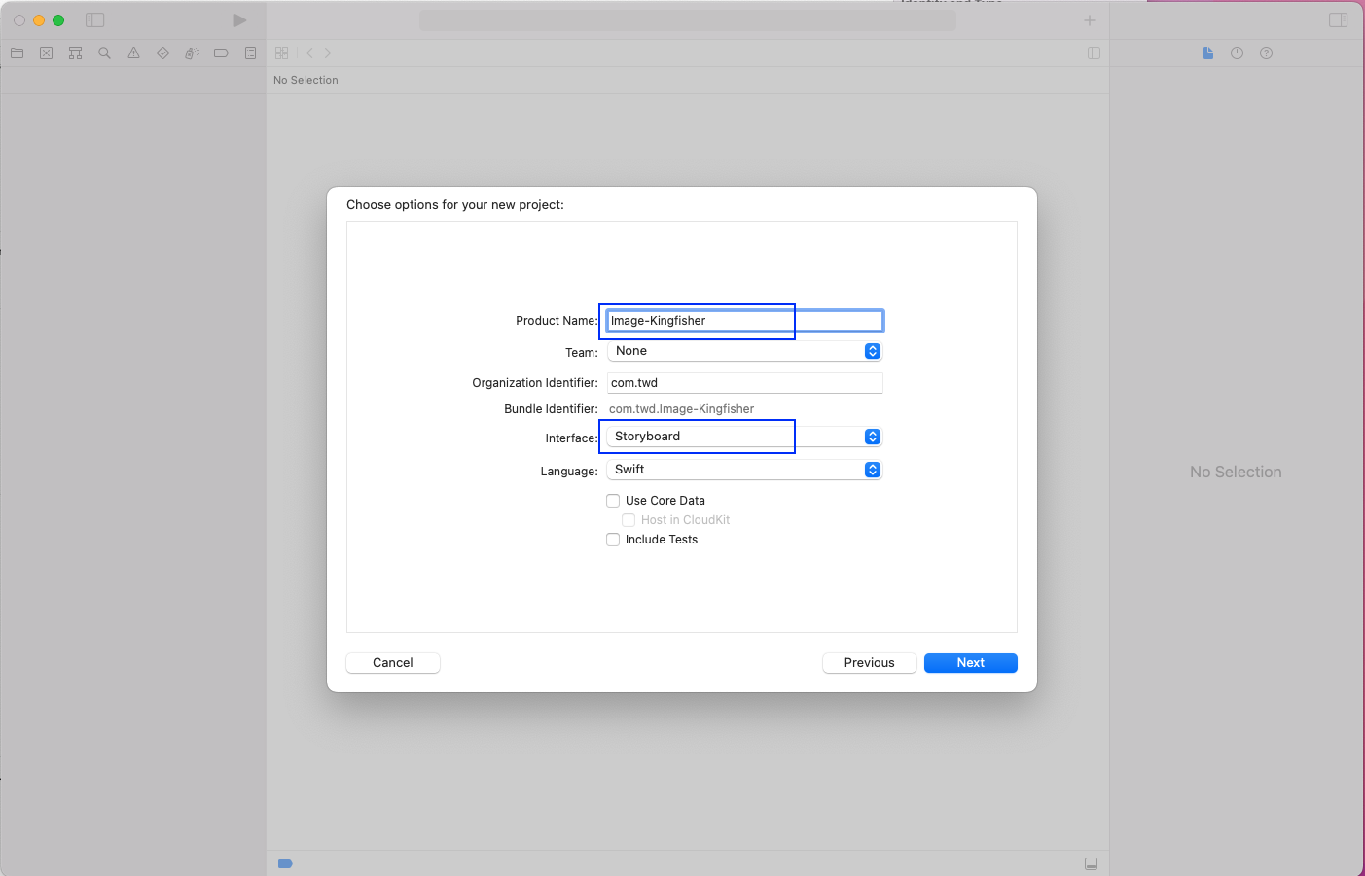1365x876 pixels.
Task: Open the Debug navigator icon
Action: click(193, 53)
